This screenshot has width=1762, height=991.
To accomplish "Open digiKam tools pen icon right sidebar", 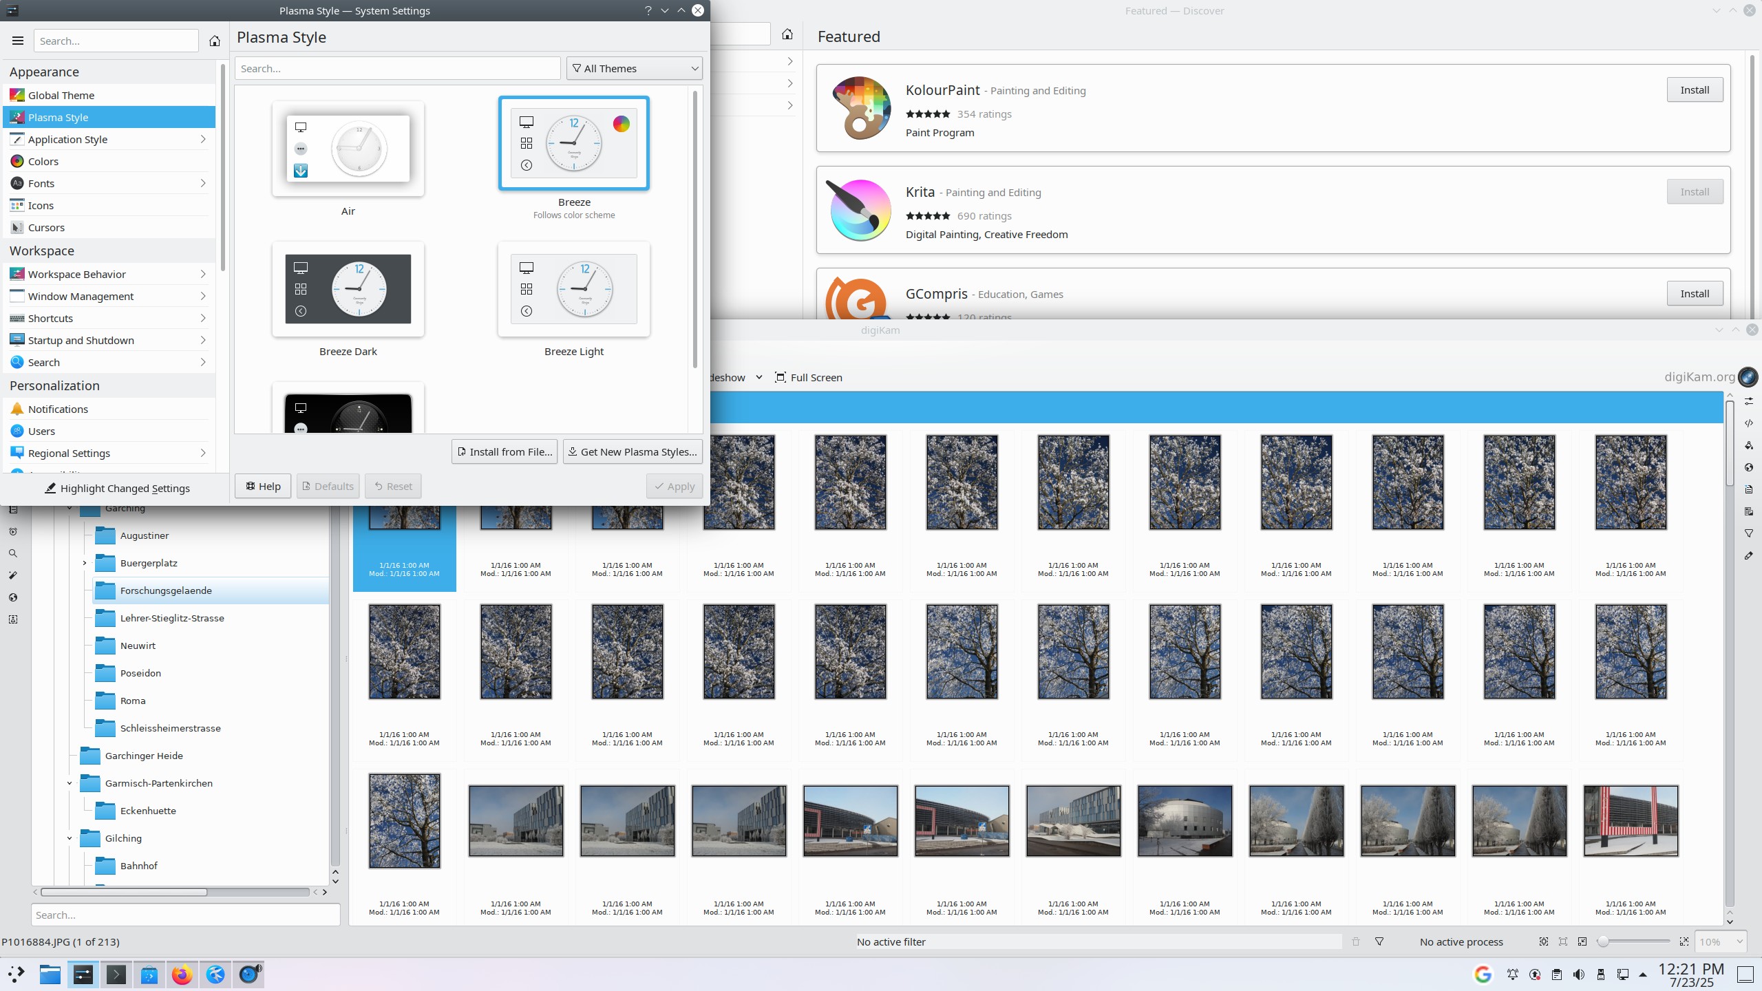I will pos(1749,555).
